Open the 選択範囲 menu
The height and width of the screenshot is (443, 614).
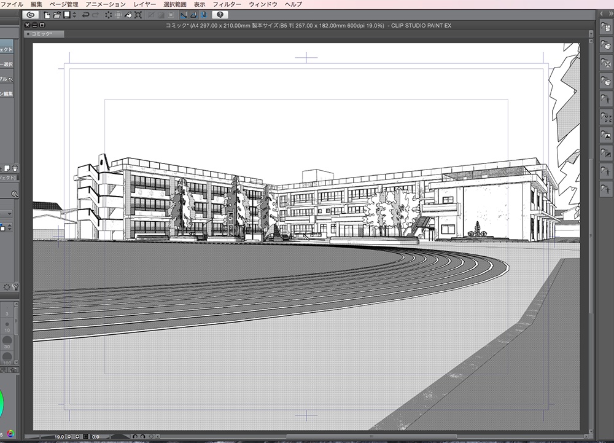[174, 4]
